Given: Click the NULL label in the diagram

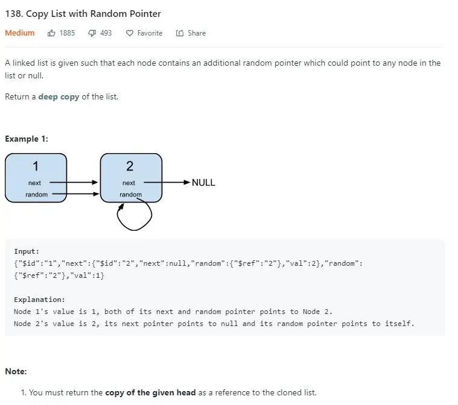Looking at the screenshot, I should coord(203,183).
